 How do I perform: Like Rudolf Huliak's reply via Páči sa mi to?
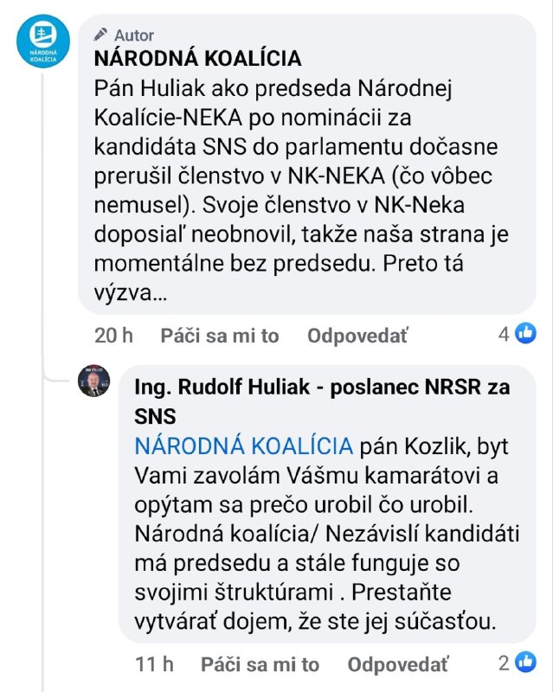pyautogui.click(x=260, y=664)
